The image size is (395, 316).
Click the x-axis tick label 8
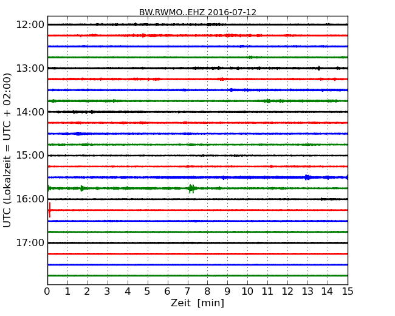(x=207, y=292)
